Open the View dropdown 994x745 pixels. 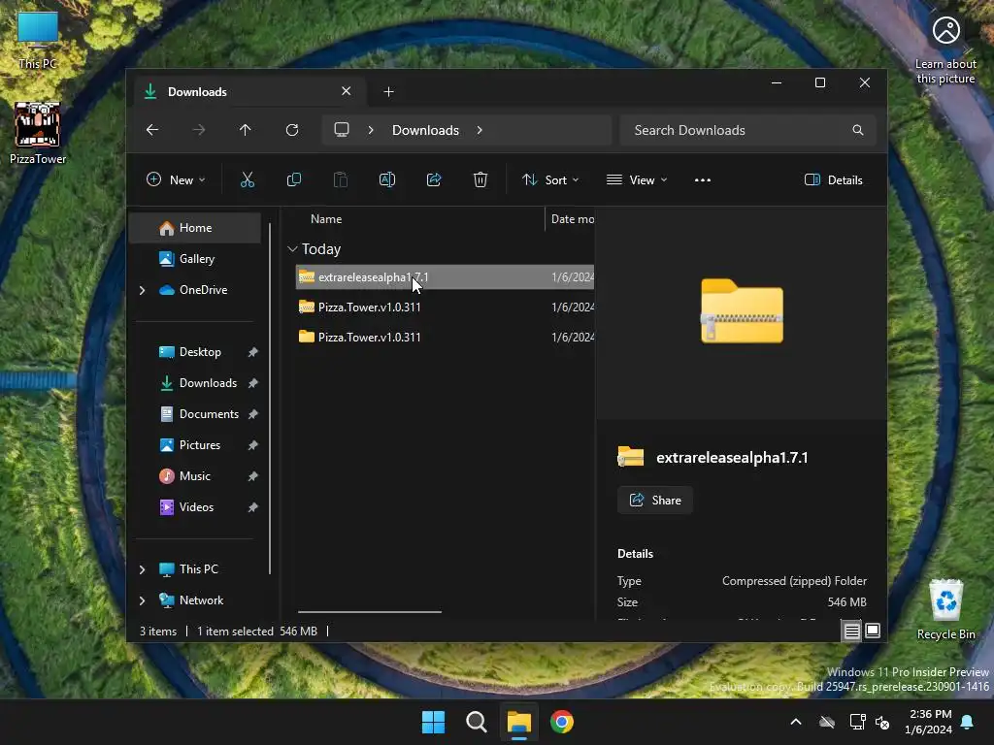coord(637,179)
